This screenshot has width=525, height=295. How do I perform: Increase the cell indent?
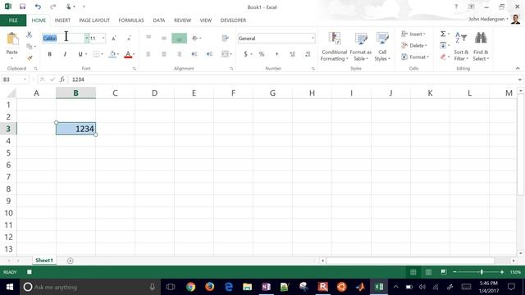pyautogui.click(x=210, y=54)
